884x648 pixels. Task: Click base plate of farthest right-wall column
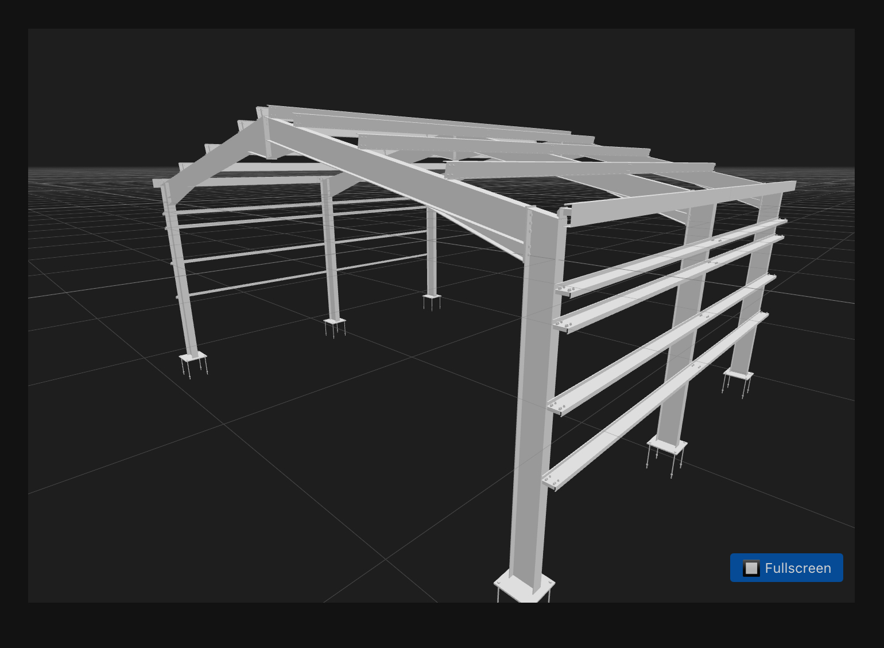coord(738,375)
